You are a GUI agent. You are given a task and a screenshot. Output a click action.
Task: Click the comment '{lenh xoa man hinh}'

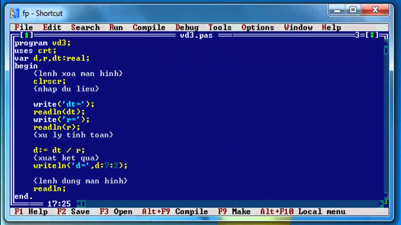[78, 74]
